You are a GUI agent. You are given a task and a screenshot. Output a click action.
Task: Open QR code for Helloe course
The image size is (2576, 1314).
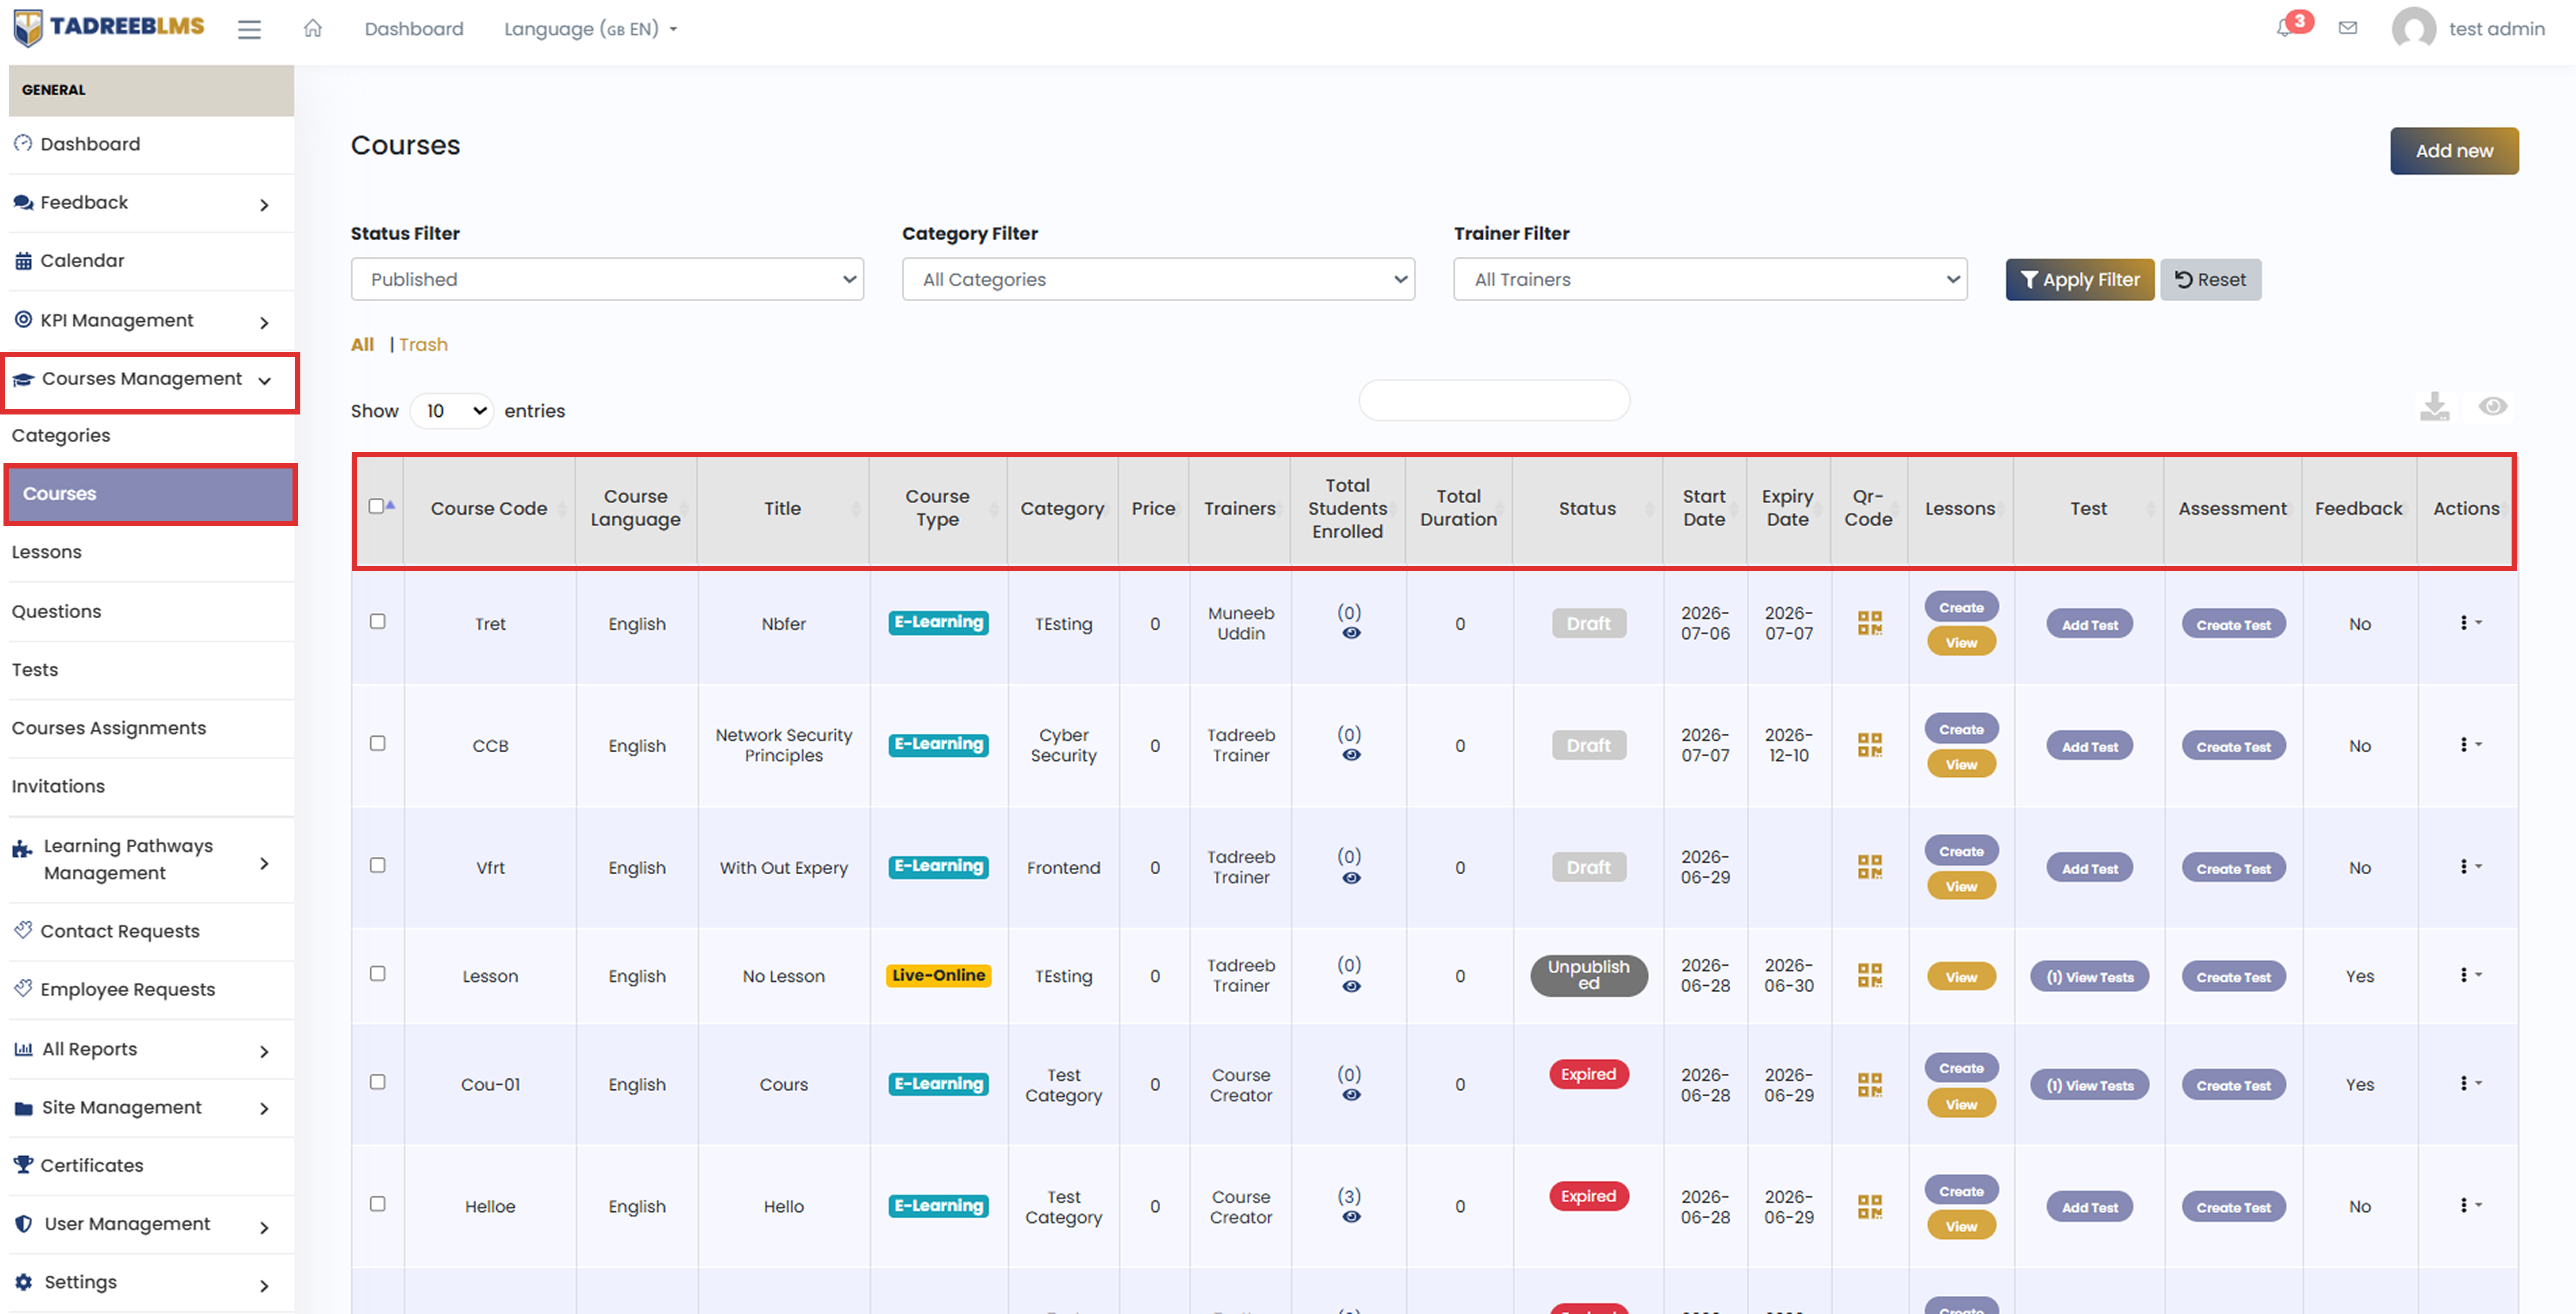point(1869,1207)
